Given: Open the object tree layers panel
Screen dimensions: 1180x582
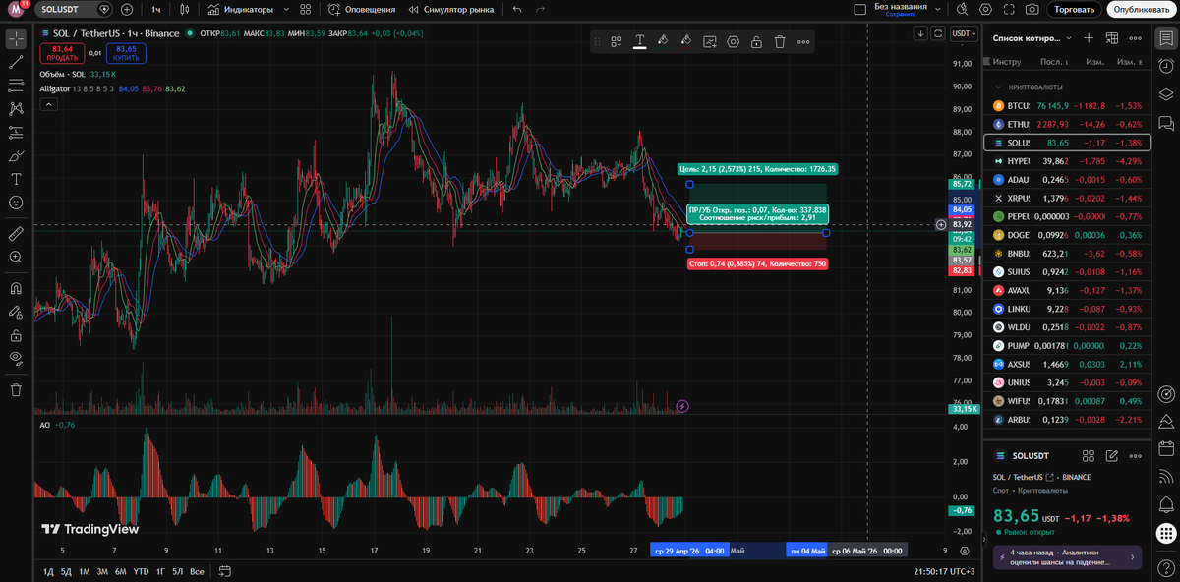Looking at the screenshot, I should click(1166, 94).
